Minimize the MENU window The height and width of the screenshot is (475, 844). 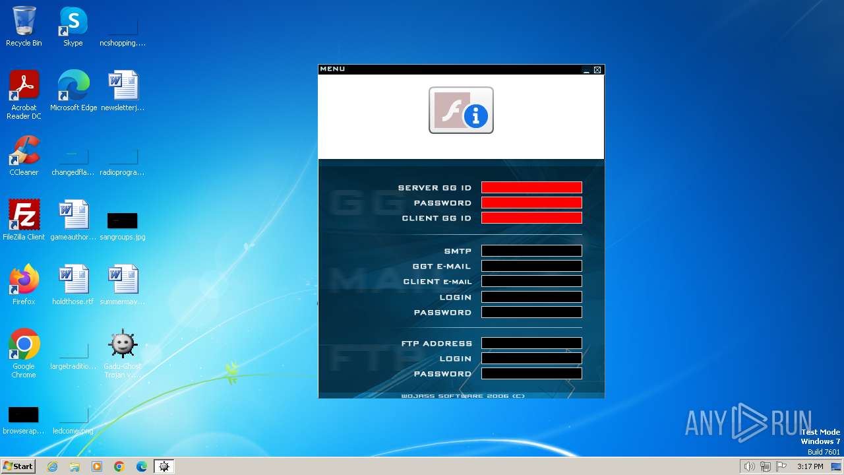[x=586, y=70]
